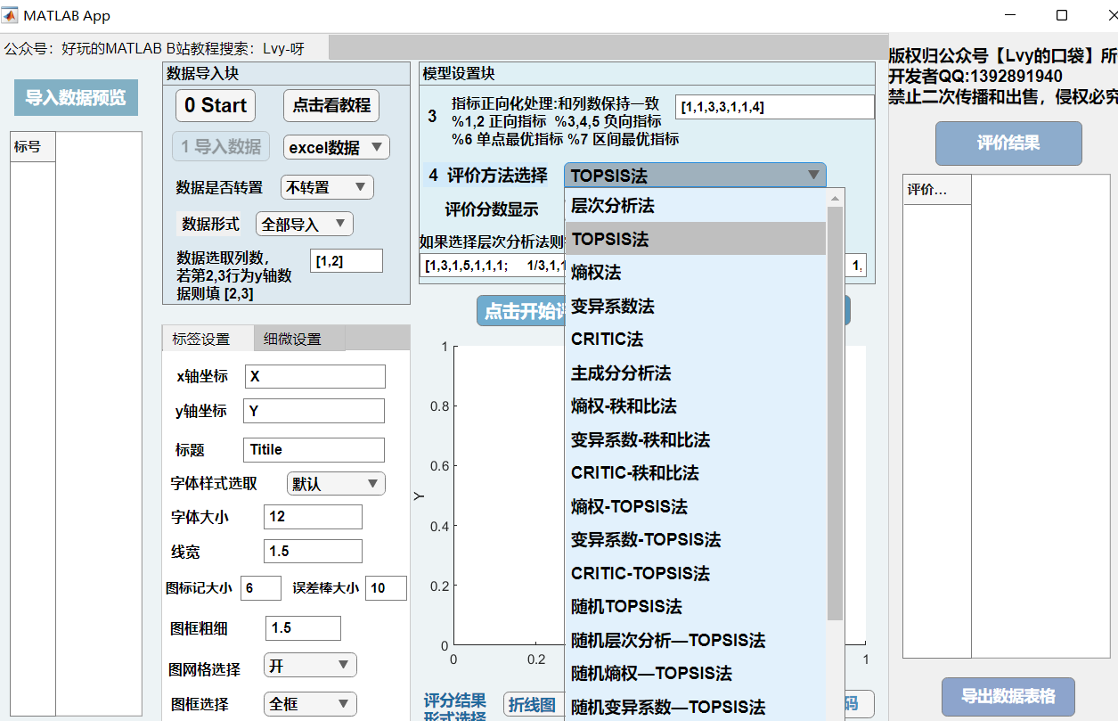Select 层次分析法 in the dropdown list
This screenshot has height=721, width=1118.
613,206
